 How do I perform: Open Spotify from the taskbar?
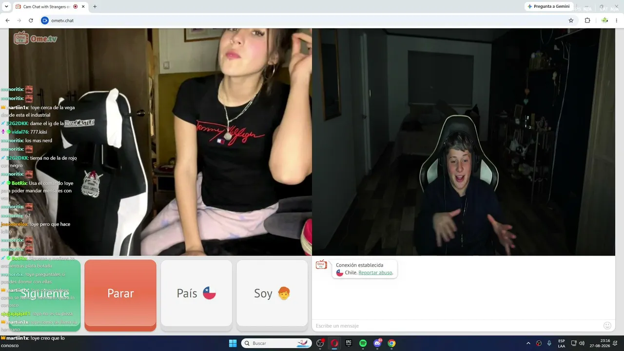click(x=363, y=343)
